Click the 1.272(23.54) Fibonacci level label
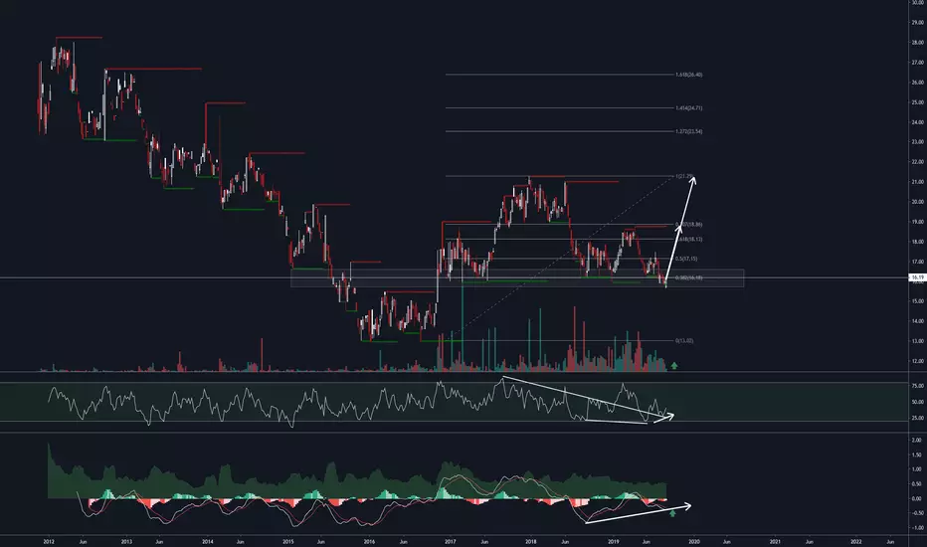This screenshot has width=927, height=547. [x=688, y=131]
